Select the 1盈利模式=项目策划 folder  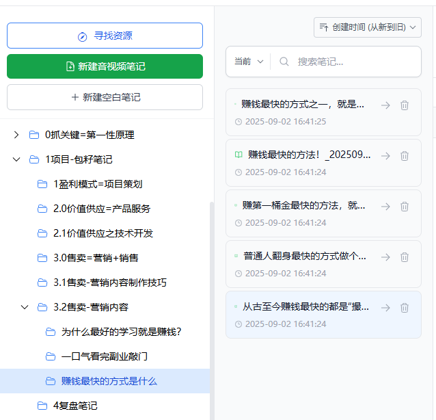(x=98, y=184)
